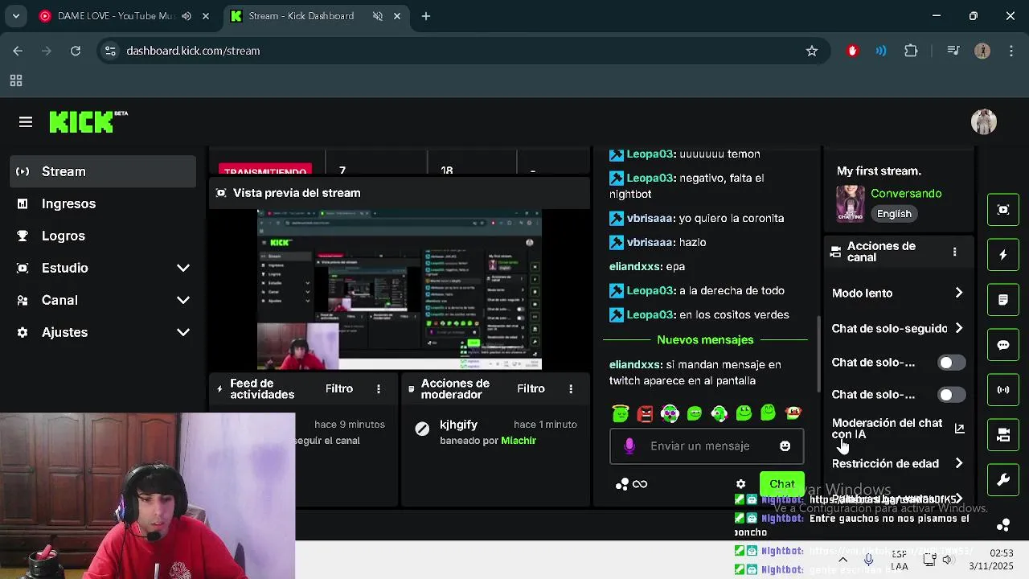The image size is (1029, 579).
Task: Toggle Chat de solo switch above Moderación del chat
Action: [x=953, y=395]
